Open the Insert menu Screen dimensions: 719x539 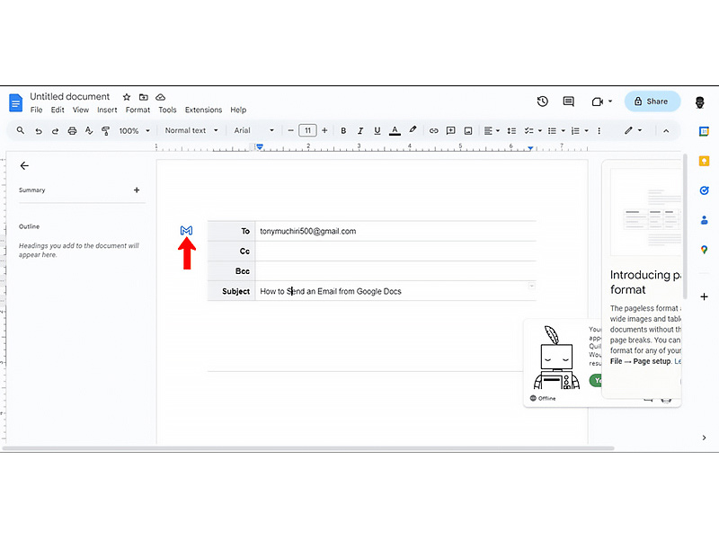[x=107, y=110]
